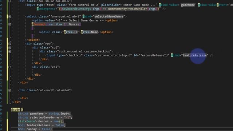Image resolution: width=233 pixels, height=131 pixels.
Task: Collapse the empty second col div fold
Action: 10,67
